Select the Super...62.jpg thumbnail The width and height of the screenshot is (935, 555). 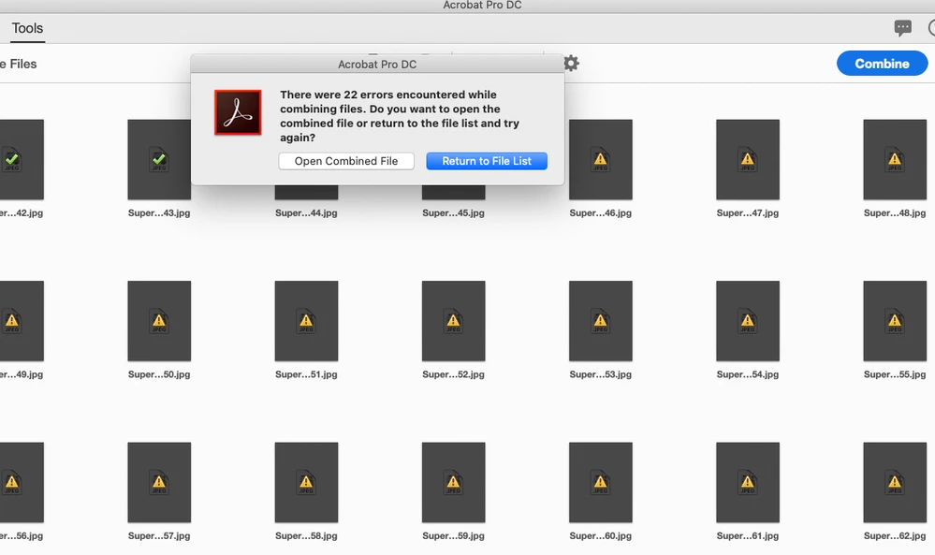click(895, 482)
